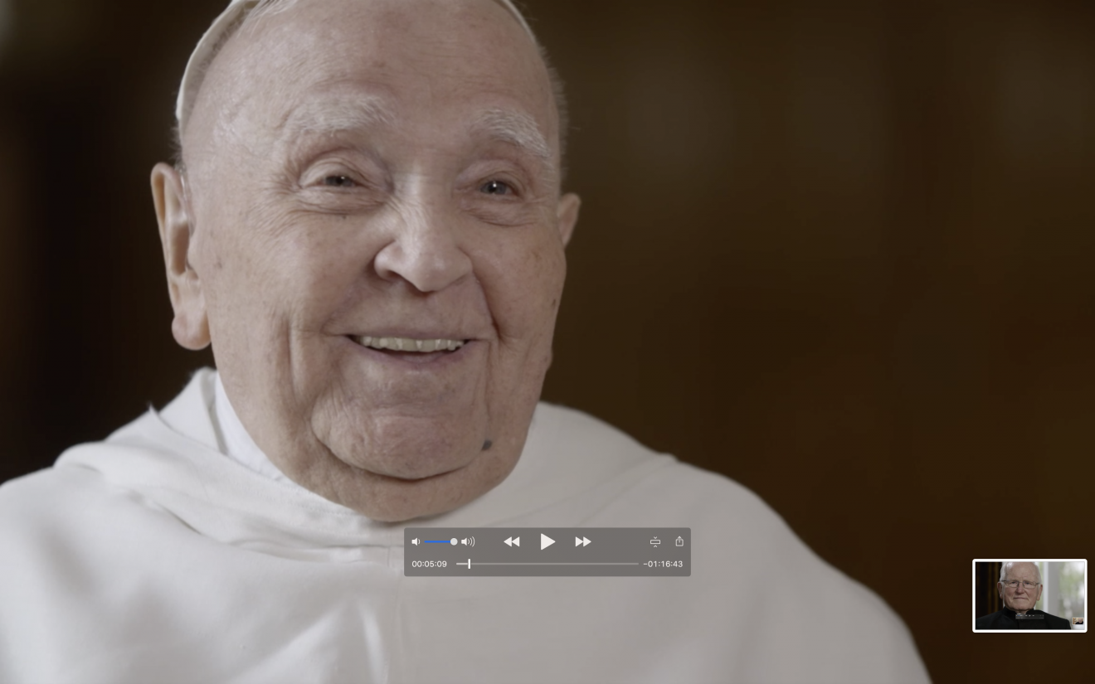Toggle the fit-to-screen view icon

click(x=655, y=541)
